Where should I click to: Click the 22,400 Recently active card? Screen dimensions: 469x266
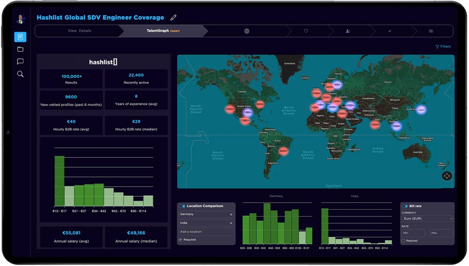[136, 79]
